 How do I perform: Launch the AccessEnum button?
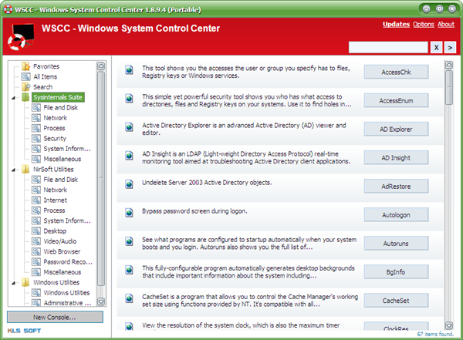397,101
